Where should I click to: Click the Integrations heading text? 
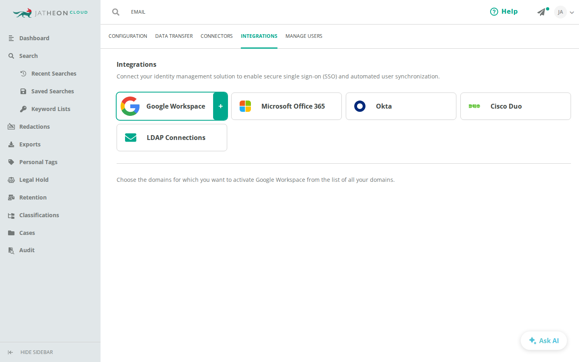pos(136,64)
